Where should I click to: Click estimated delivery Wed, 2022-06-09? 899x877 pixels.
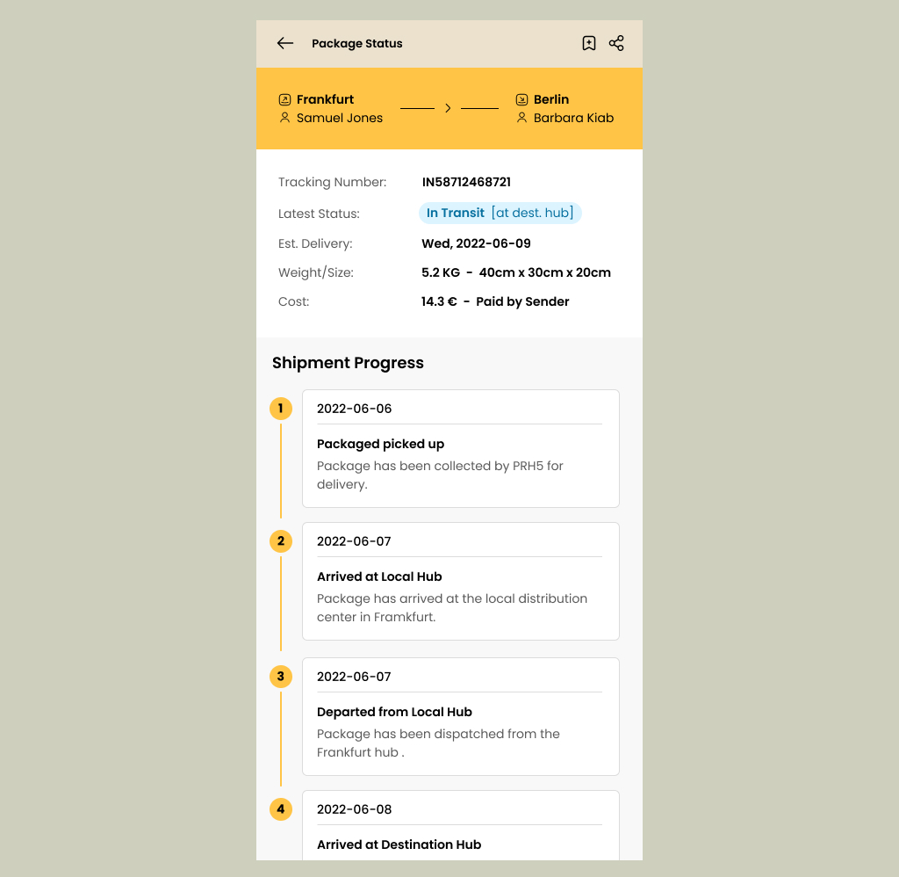(x=476, y=243)
